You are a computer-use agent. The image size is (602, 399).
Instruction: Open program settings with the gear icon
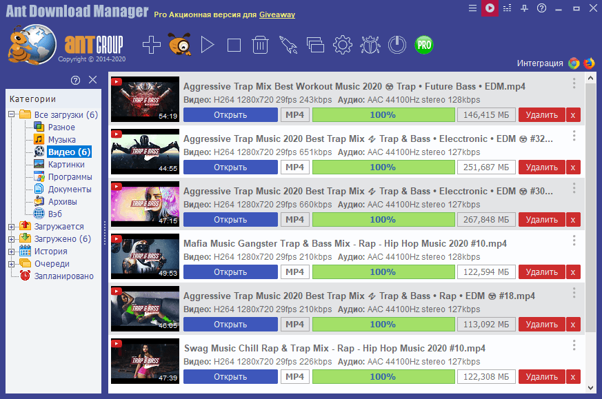[341, 45]
